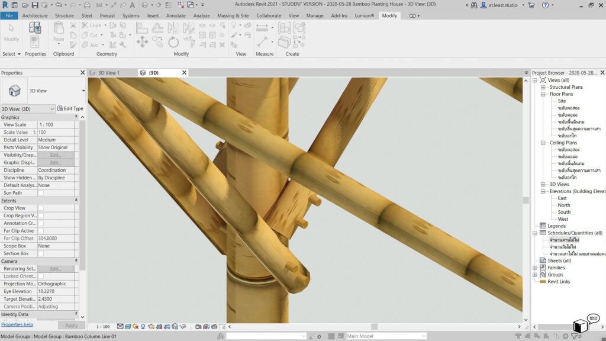Enable the Sun Path checkbox
606x341 pixels.
point(41,193)
